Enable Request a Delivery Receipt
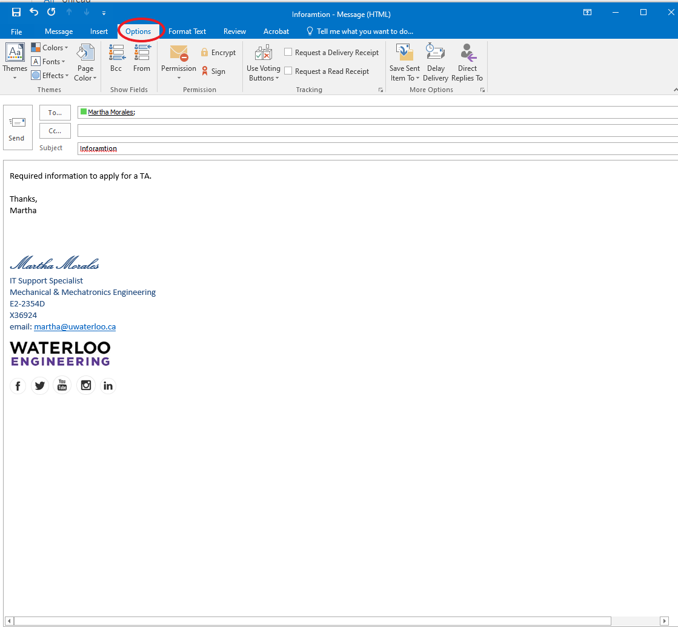Screen dimensions: 678x628 [288, 53]
